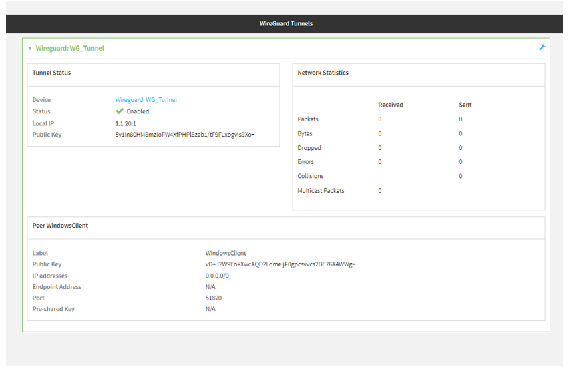Click the Sent column header
569x371 pixels.
click(465, 105)
